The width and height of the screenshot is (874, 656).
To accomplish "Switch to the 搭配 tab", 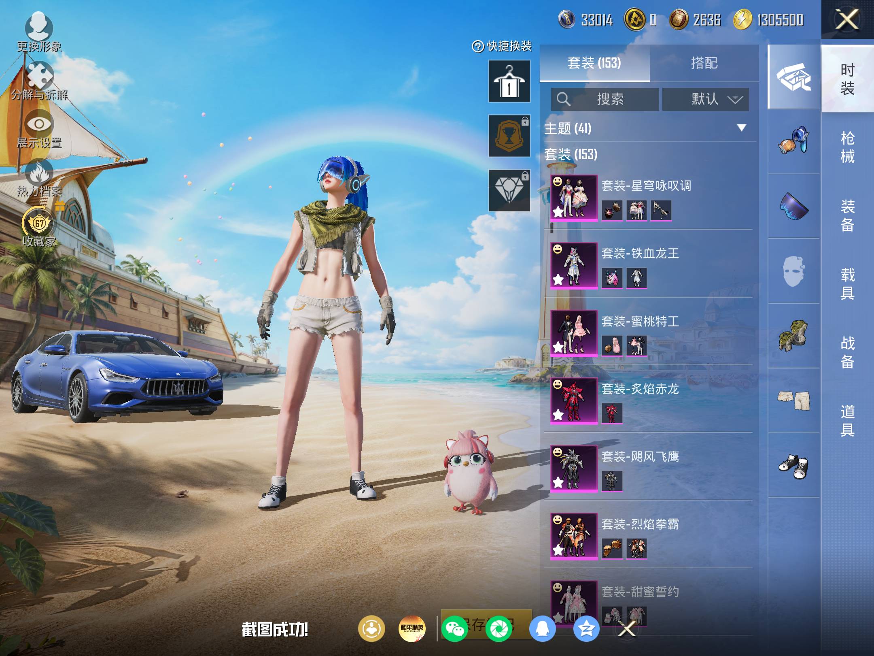I will [704, 63].
